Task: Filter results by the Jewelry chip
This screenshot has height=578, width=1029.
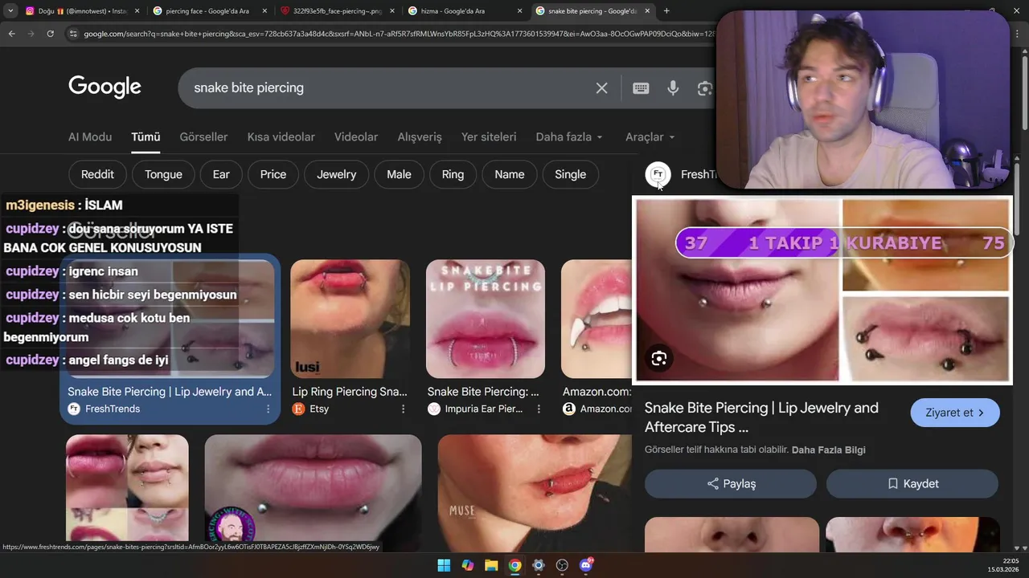Action: point(336,174)
